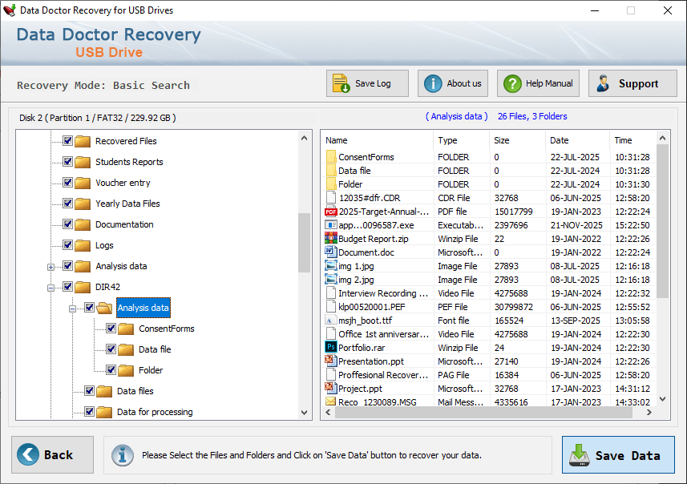Click the Save Data drive icon
Viewport: 687px width, 484px height.
580,455
